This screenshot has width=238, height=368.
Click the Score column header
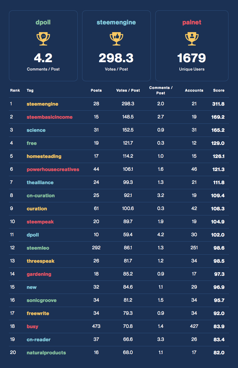click(x=219, y=90)
